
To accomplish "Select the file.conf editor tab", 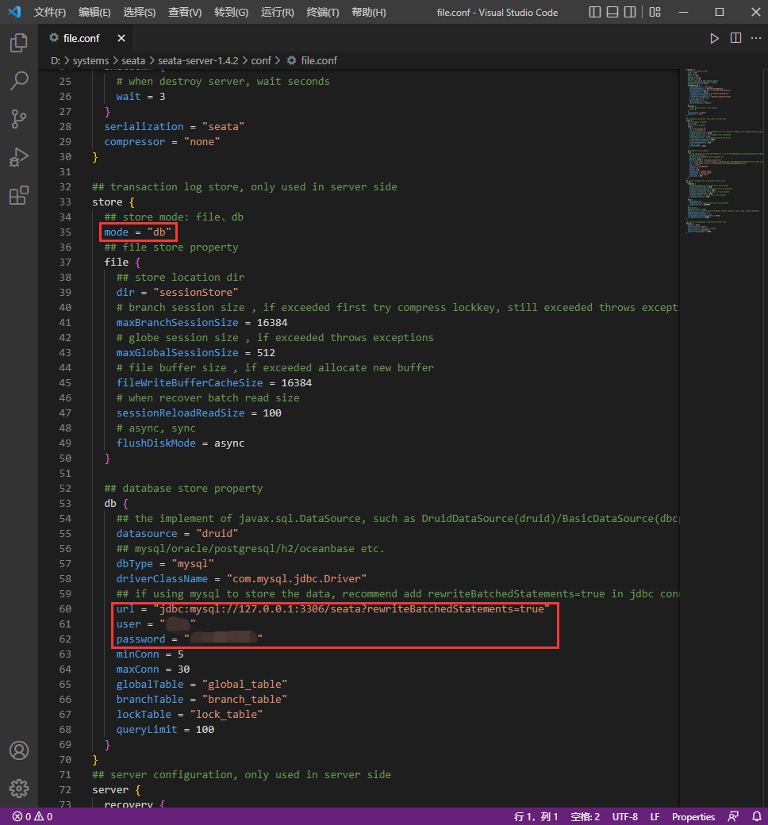I will point(85,38).
